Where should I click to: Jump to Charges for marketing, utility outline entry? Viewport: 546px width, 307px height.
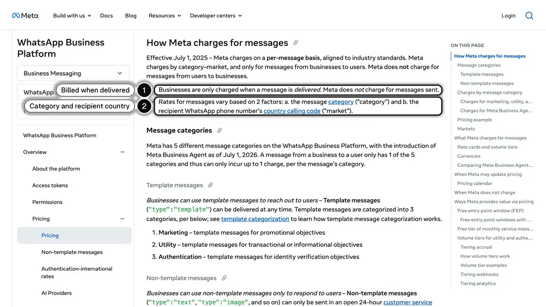coord(496,101)
